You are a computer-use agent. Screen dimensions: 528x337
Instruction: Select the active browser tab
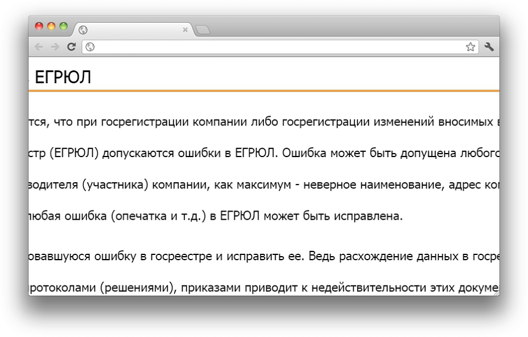pos(133,29)
